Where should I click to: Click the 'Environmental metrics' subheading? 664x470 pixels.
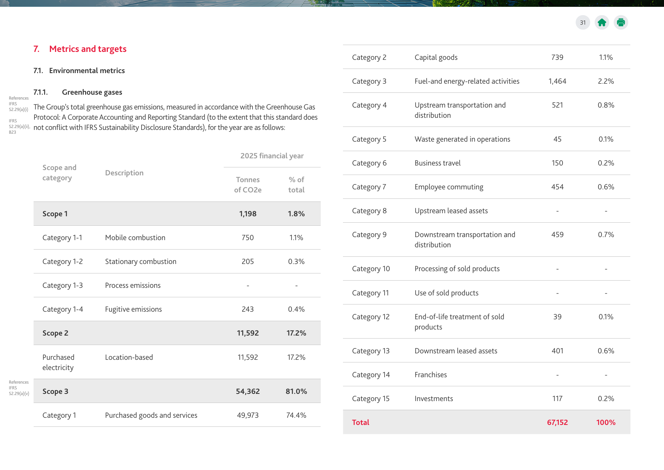87,70
